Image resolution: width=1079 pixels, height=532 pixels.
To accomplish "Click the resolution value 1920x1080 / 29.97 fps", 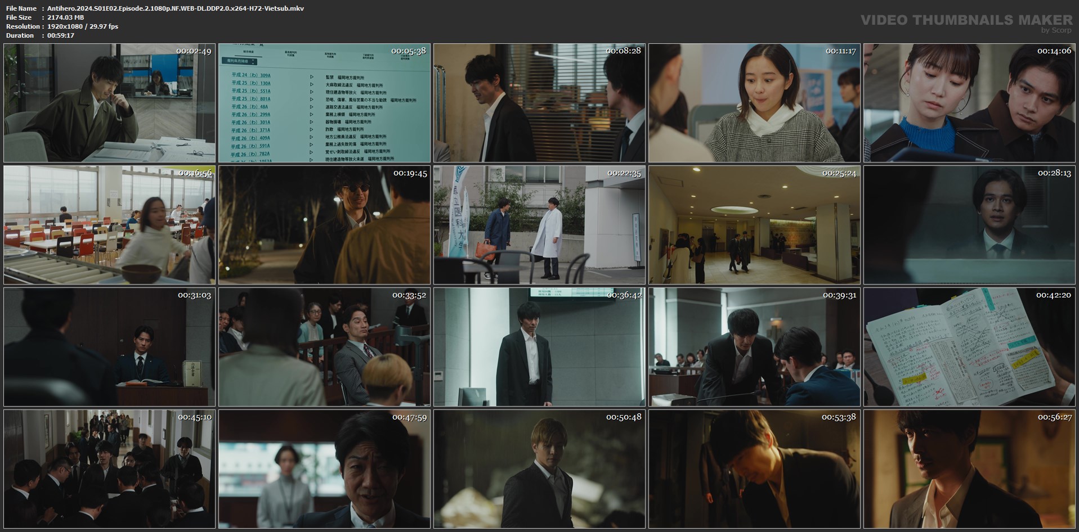I will 83,26.
